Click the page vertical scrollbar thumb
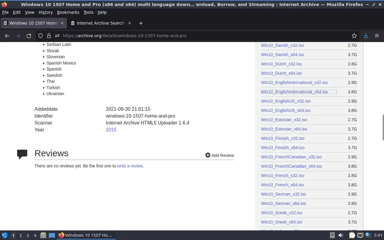Viewport: 384px width, 240px height. point(383,127)
